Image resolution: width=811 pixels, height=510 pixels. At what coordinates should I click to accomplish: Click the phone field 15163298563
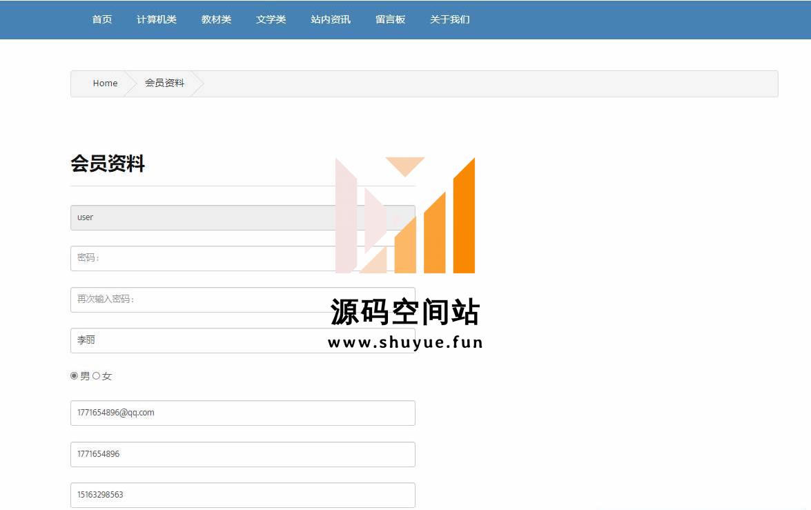(x=242, y=496)
